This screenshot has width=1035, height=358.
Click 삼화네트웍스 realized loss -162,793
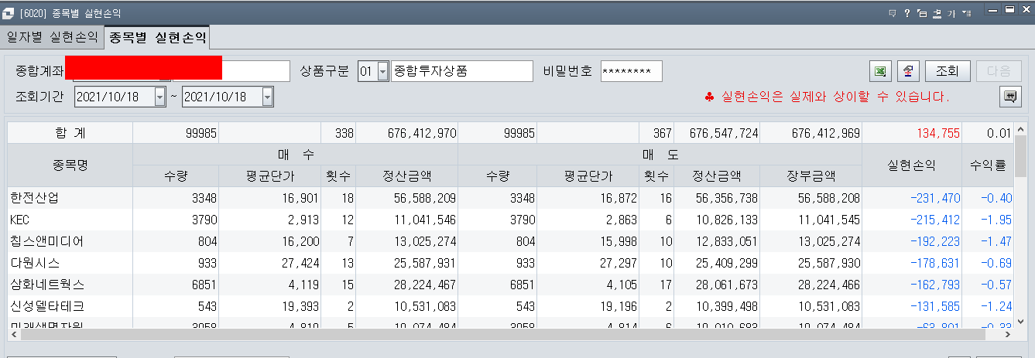pyautogui.click(x=934, y=285)
